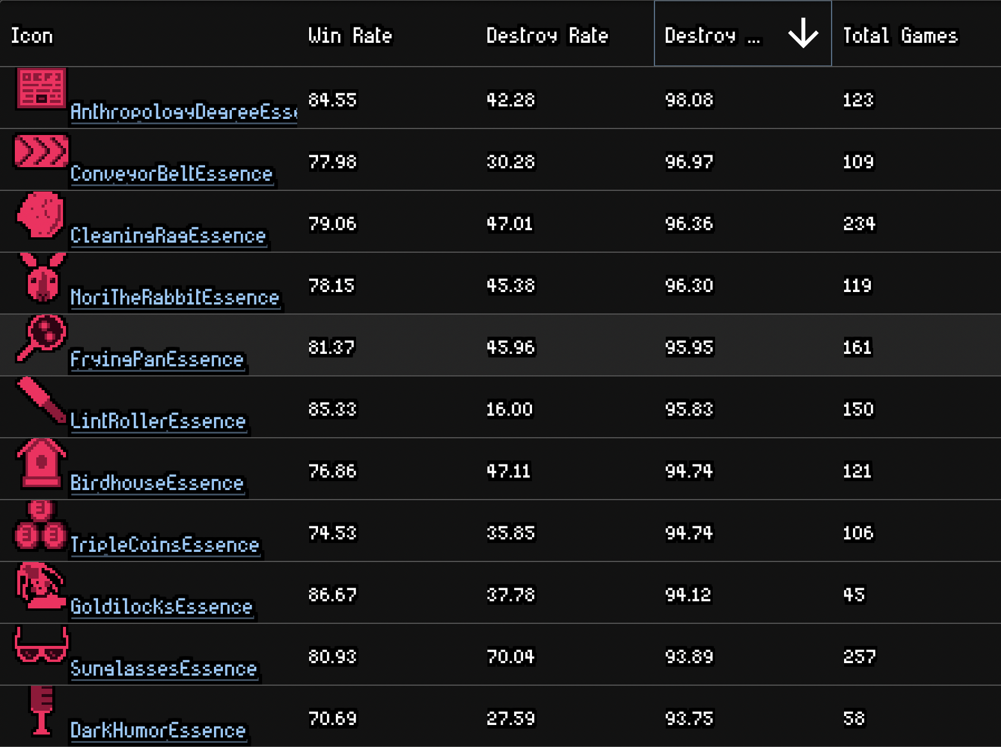Sort table by Icon column header
Screen dimensions: 1001x747
click(32, 36)
